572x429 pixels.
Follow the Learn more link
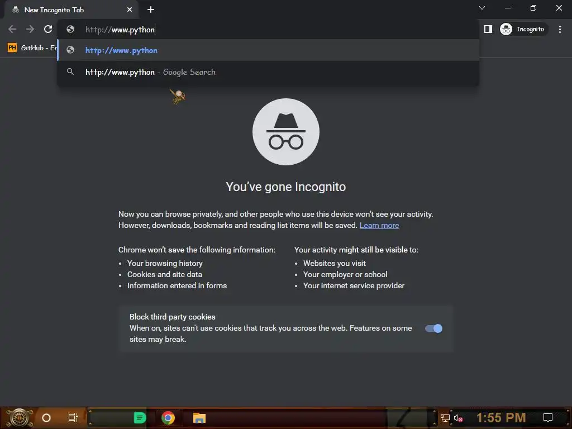pos(379,226)
